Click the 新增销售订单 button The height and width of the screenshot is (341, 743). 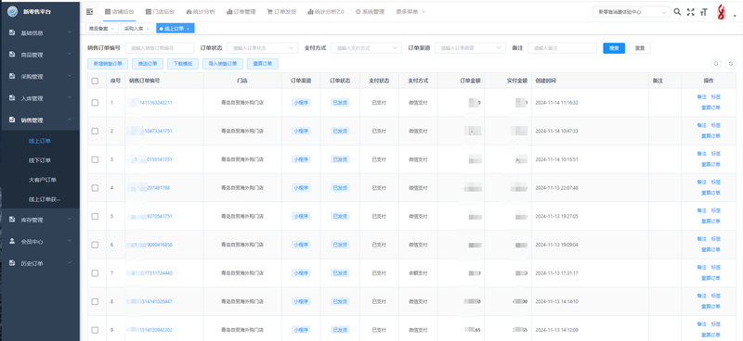coord(108,64)
